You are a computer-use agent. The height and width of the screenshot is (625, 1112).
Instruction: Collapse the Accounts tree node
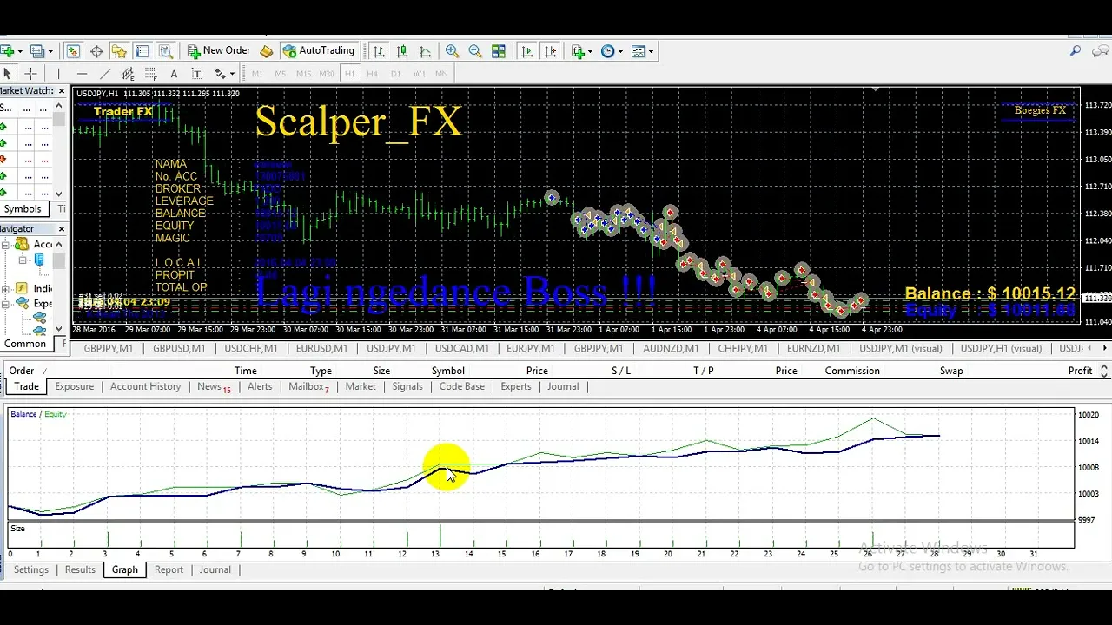(x=6, y=245)
